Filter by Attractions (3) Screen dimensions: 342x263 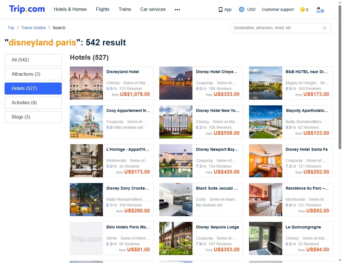tap(33, 74)
